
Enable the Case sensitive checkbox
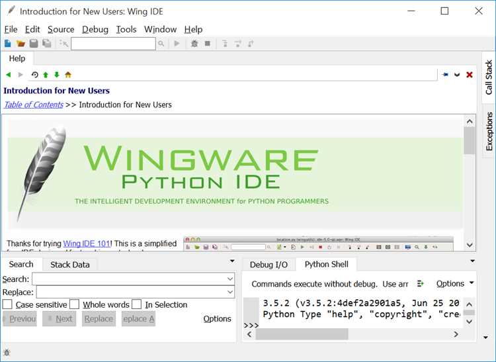coord(7,304)
